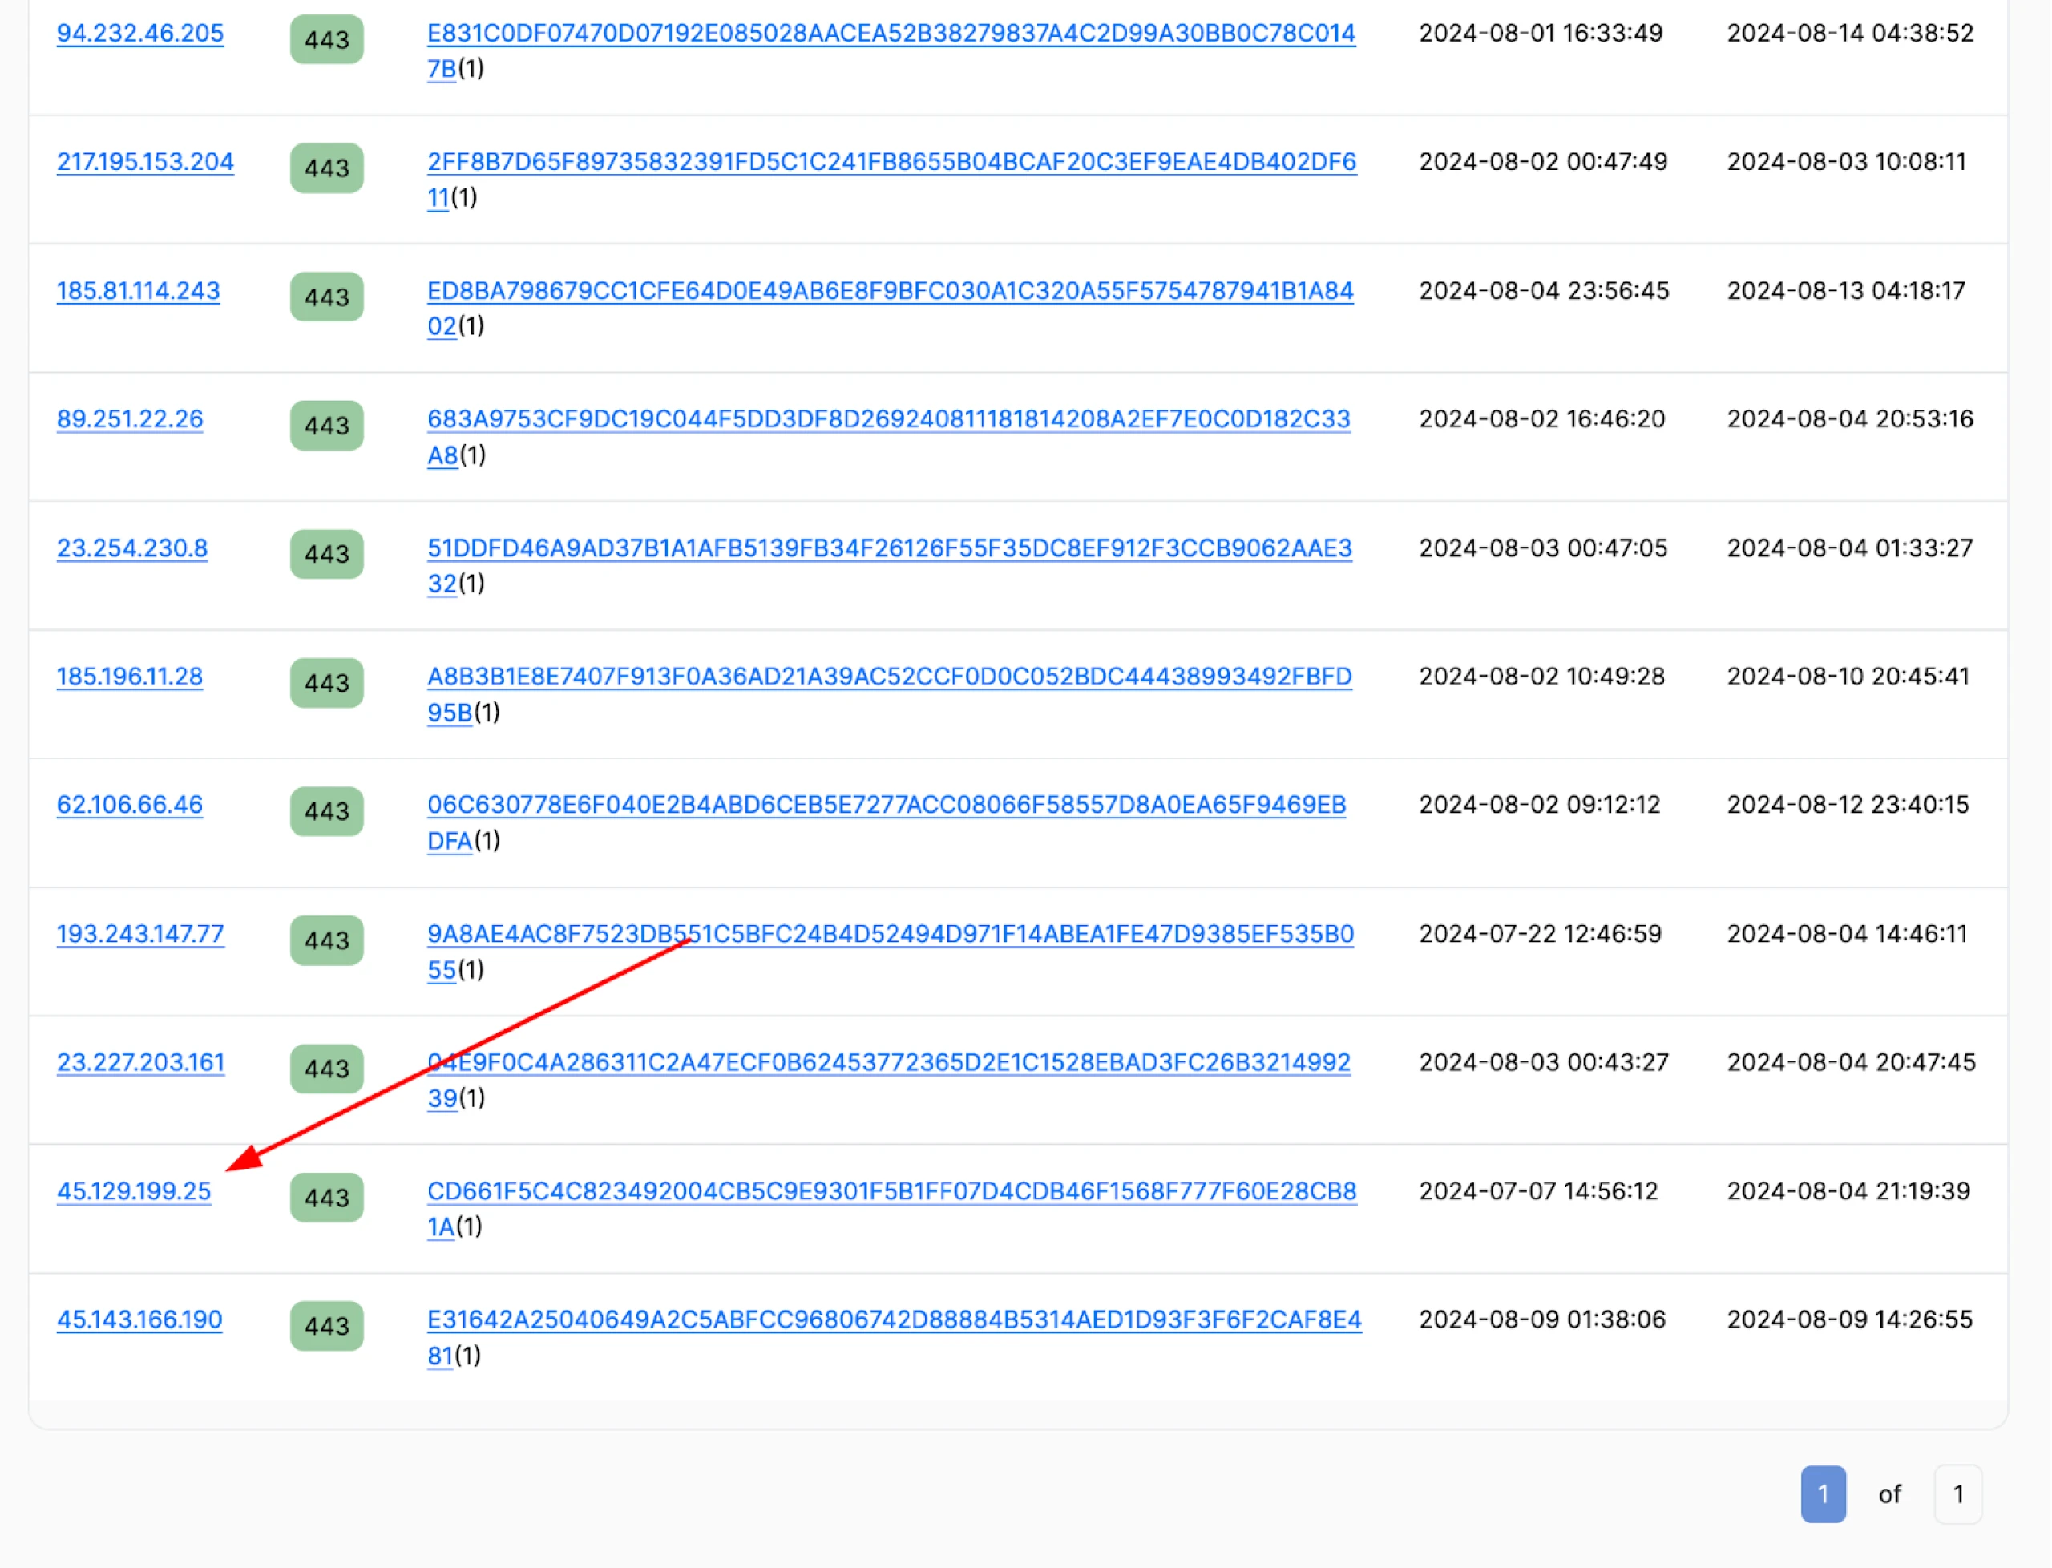Image resolution: width=2052 pixels, height=1568 pixels.
Task: Open certificate hash starting ED8BA798
Action: coord(891,309)
